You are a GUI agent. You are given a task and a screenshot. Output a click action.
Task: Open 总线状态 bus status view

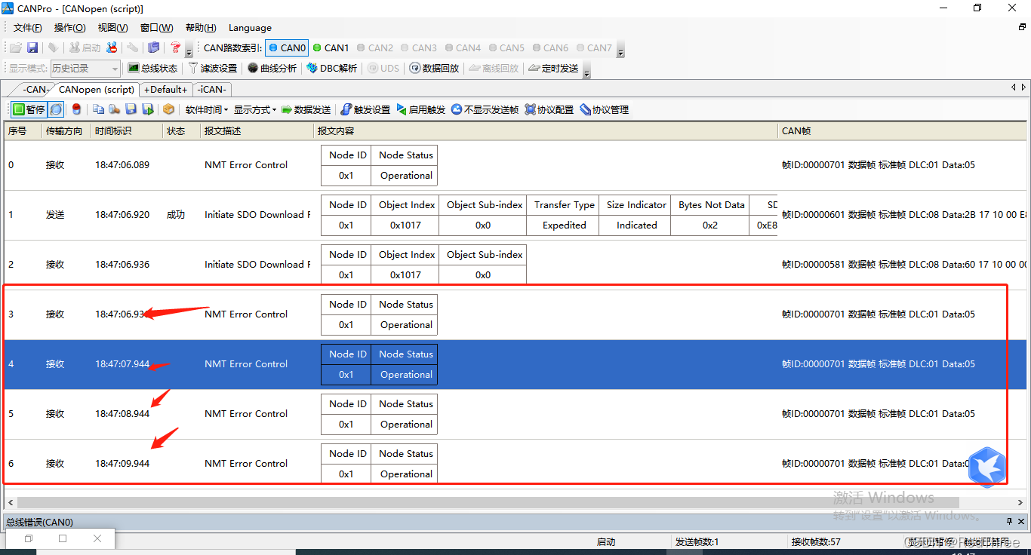coord(152,68)
